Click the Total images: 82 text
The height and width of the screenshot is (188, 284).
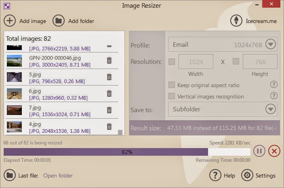pyautogui.click(x=28, y=39)
